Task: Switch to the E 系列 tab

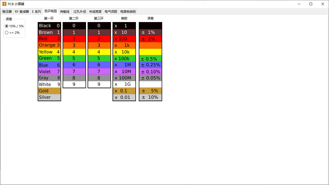Action: point(36,12)
